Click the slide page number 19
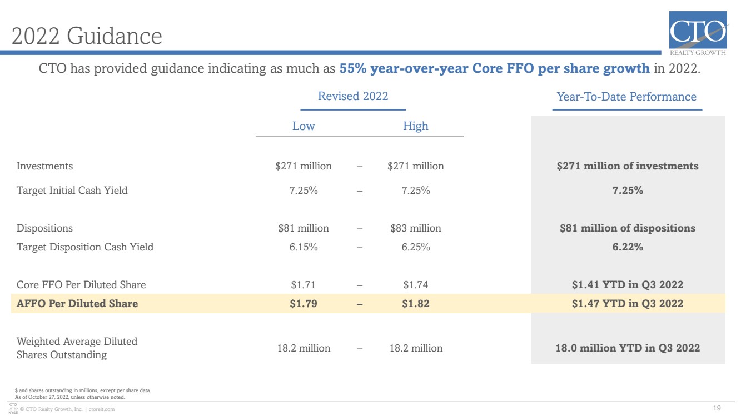Screen dimensions: 741x416 (717, 409)
